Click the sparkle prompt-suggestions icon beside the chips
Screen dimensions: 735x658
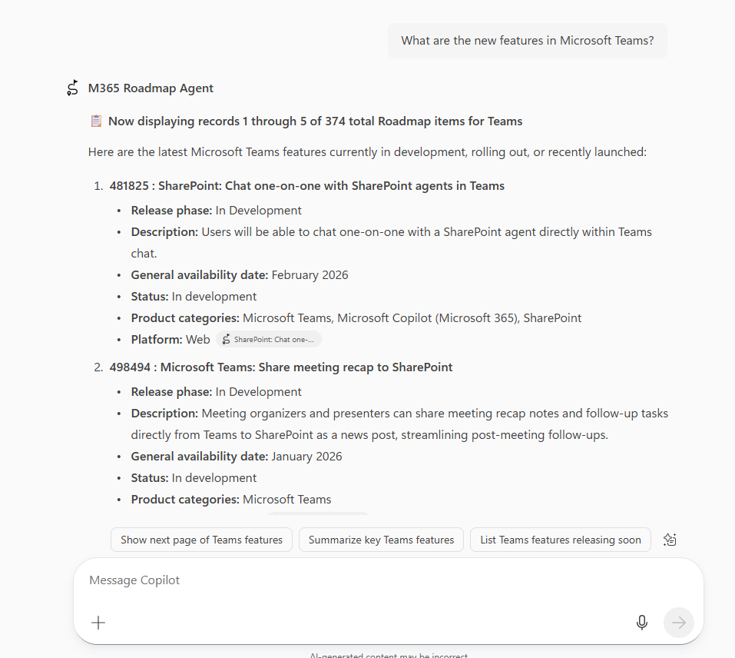pyautogui.click(x=669, y=539)
